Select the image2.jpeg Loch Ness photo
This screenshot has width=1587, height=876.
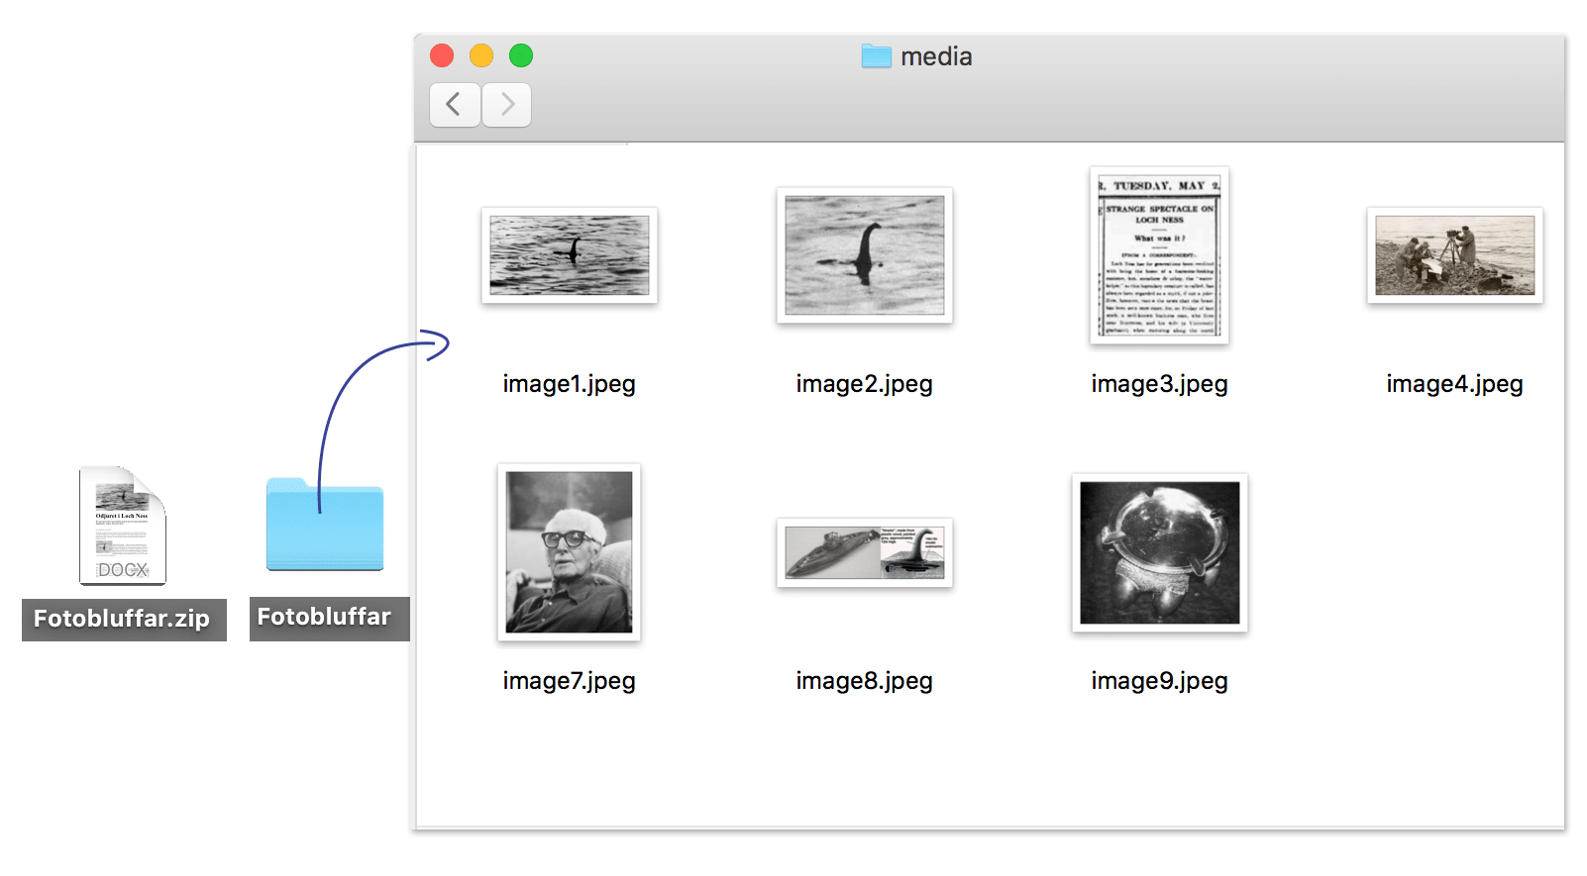coord(864,255)
